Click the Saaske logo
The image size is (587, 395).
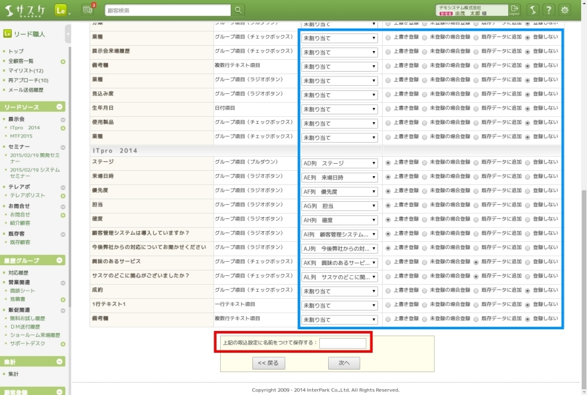point(25,10)
